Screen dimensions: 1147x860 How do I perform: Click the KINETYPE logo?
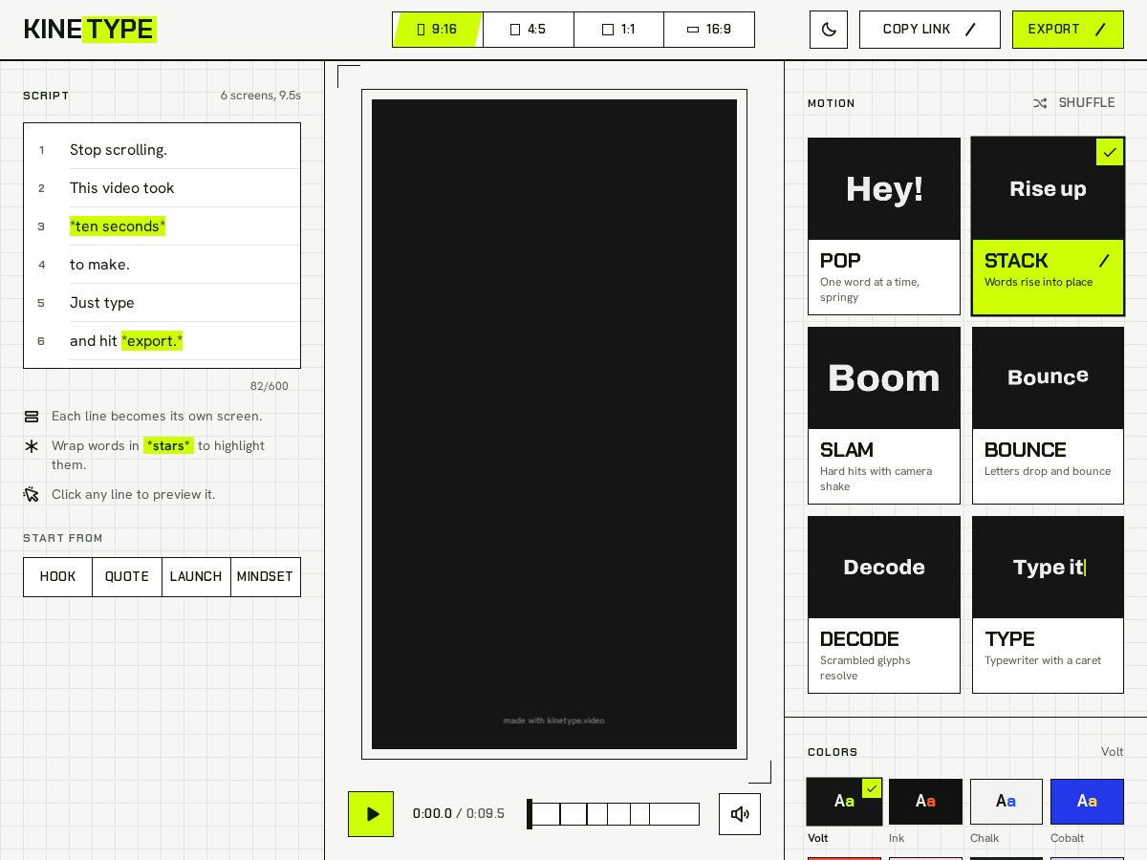[x=90, y=30]
